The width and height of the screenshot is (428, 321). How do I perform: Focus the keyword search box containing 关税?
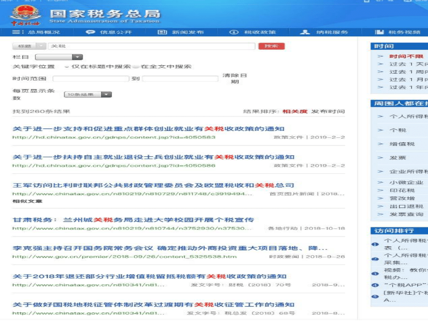151,46
